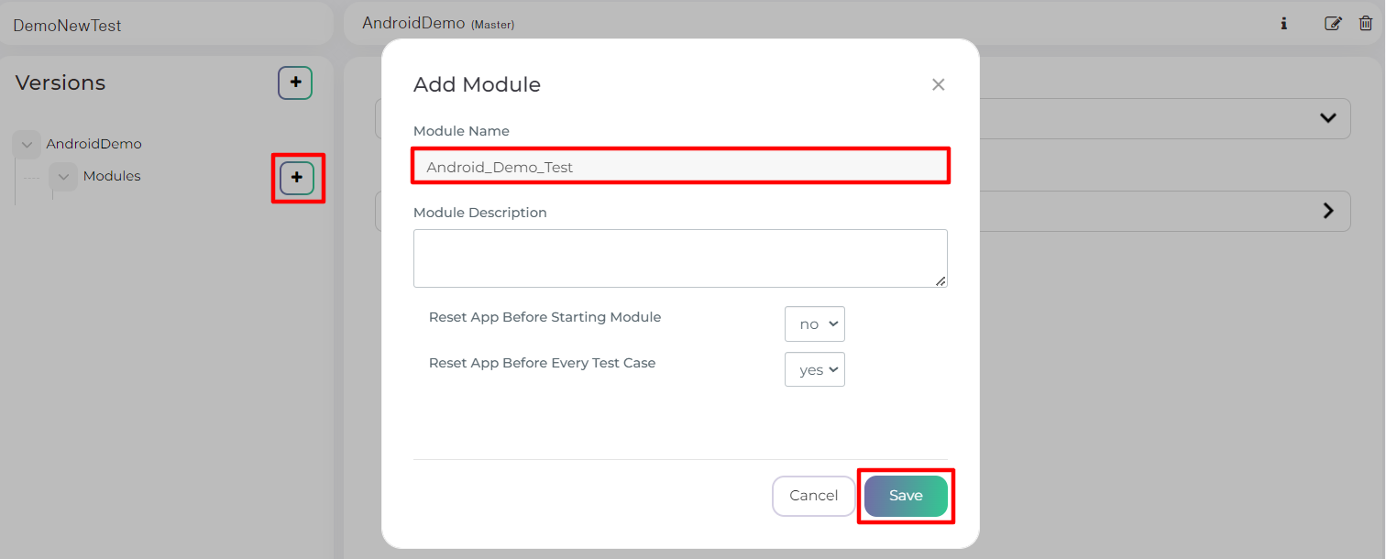
Task: Close the Add Module dialog with X
Action: click(x=938, y=84)
